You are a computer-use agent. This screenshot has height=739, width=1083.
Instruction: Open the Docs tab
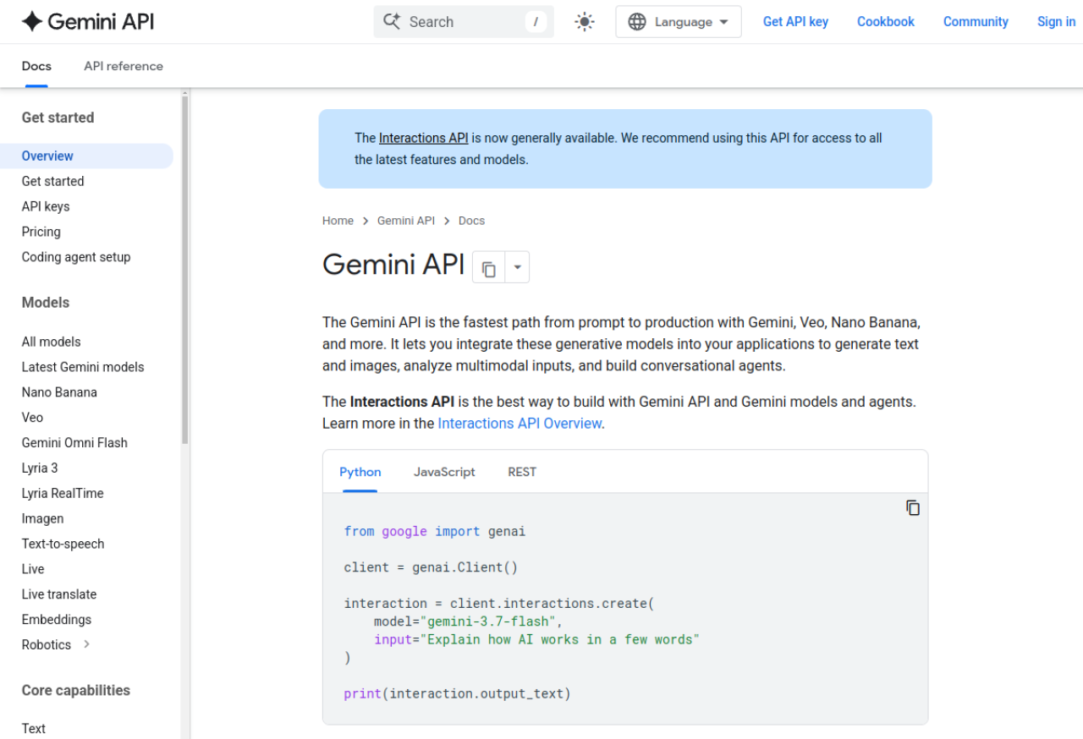tap(36, 66)
